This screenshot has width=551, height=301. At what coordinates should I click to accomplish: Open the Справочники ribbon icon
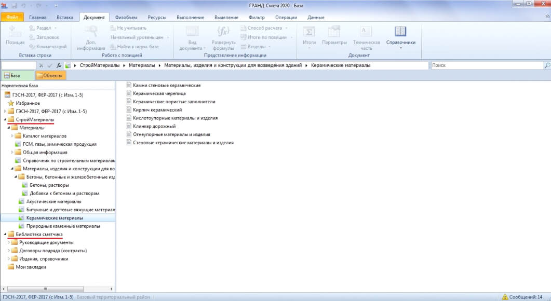click(x=400, y=32)
